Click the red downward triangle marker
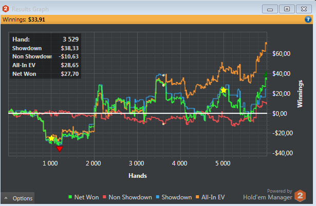The height and width of the screenshot is (206, 316). coord(60,149)
